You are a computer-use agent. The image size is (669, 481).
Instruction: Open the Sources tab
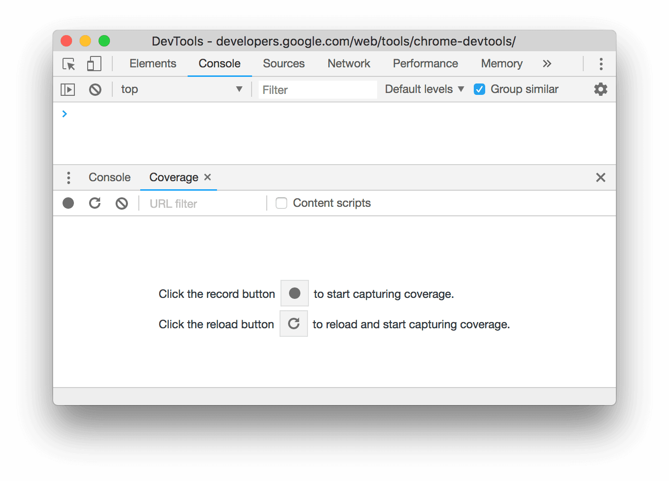(x=284, y=64)
